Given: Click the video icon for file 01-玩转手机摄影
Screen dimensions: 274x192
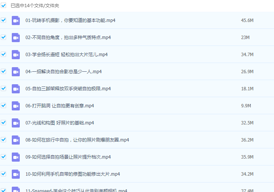Looking at the screenshot, I should 16,20.
